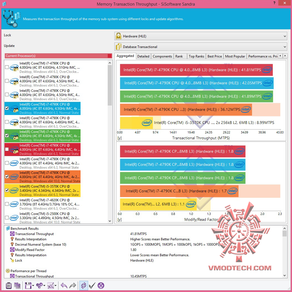Image resolution: width=292 pixels, height=292 pixels.
Task: Click the results pane scrollbar up arrow
Action: point(284,228)
